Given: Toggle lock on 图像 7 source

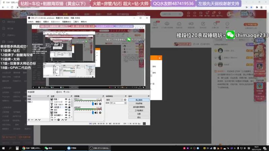Looking at the screenshot, I should pos(69,99).
